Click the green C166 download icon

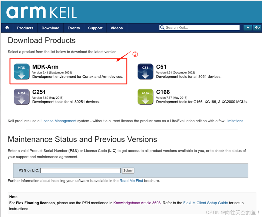145,97
